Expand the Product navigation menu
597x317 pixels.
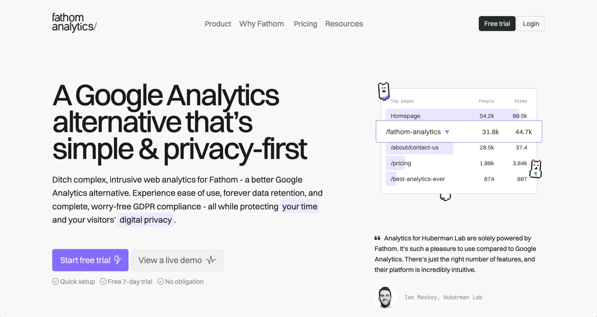218,24
